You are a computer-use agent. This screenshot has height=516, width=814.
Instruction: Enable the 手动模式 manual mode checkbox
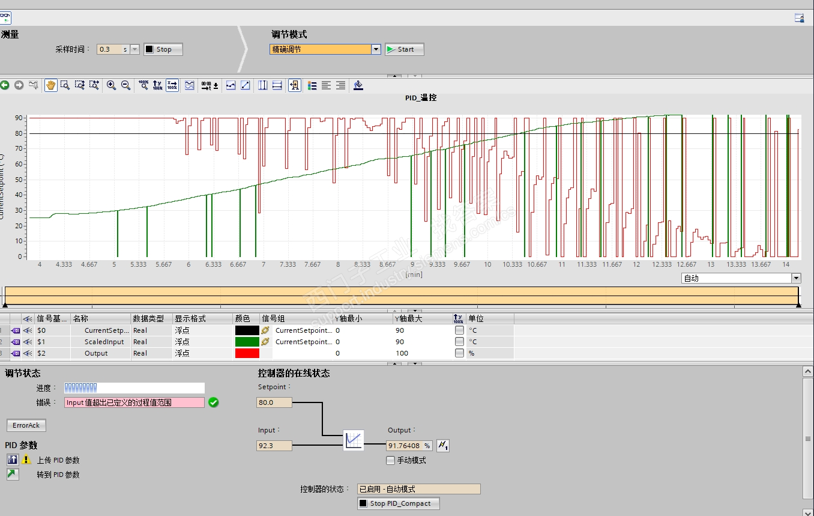pyautogui.click(x=391, y=460)
